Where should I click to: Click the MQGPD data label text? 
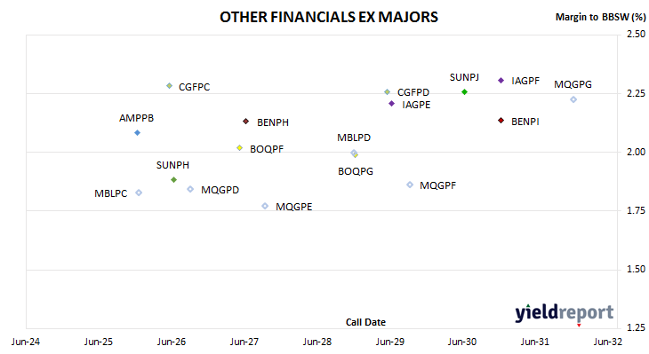point(220,190)
